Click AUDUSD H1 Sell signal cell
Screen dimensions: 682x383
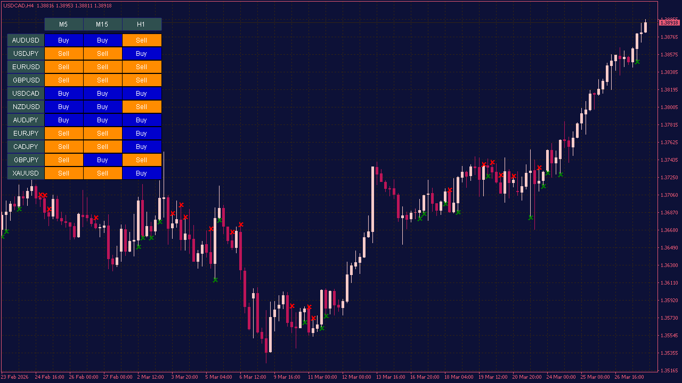[x=141, y=40]
